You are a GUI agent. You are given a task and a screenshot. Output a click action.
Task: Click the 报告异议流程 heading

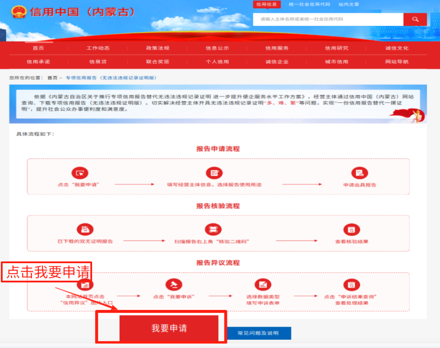tap(218, 263)
